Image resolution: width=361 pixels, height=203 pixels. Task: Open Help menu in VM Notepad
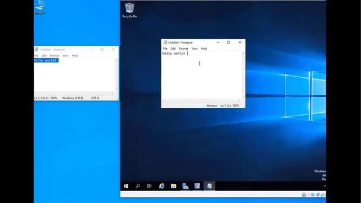click(204, 48)
